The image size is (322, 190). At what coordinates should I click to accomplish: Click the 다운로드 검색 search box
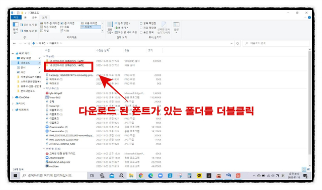click(276, 43)
